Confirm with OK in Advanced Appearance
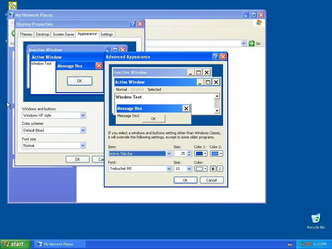The image size is (332, 249). tap(185, 180)
